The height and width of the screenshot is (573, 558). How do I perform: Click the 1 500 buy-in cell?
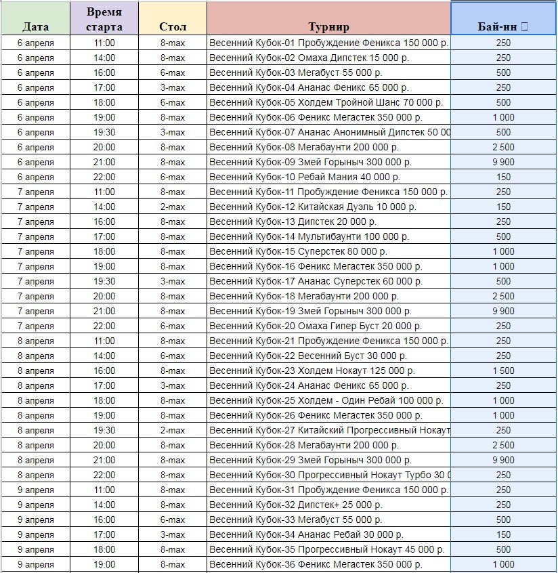click(503, 370)
